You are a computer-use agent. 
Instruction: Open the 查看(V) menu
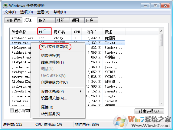click(x=43, y=12)
